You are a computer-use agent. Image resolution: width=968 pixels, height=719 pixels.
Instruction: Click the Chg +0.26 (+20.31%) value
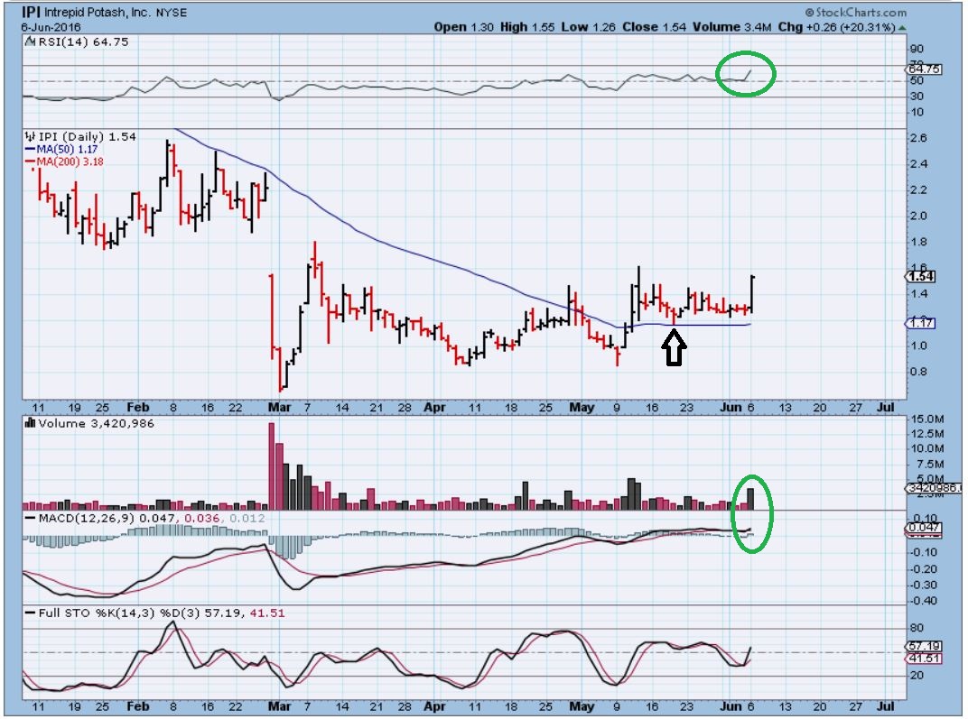click(836, 27)
